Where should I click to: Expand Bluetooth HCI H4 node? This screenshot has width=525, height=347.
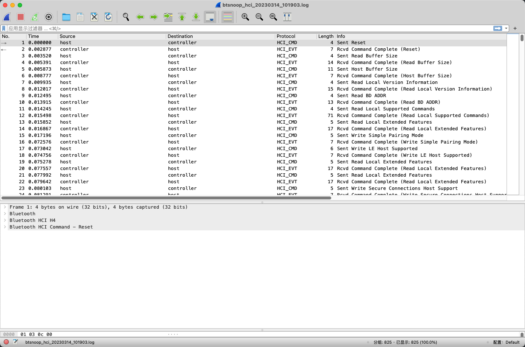point(5,220)
